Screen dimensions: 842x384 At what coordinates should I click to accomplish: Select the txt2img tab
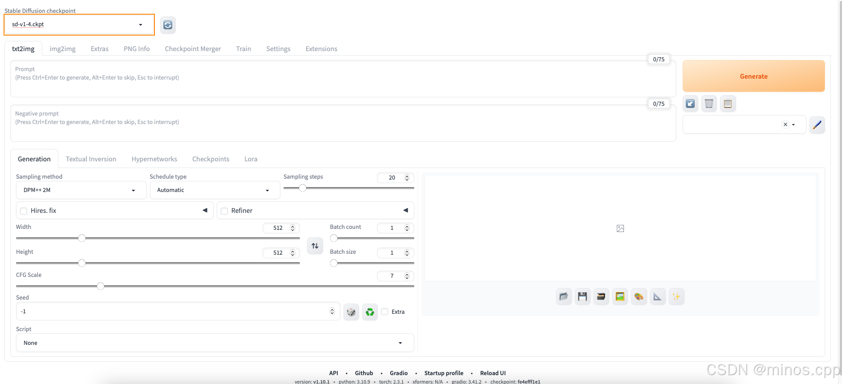point(23,49)
